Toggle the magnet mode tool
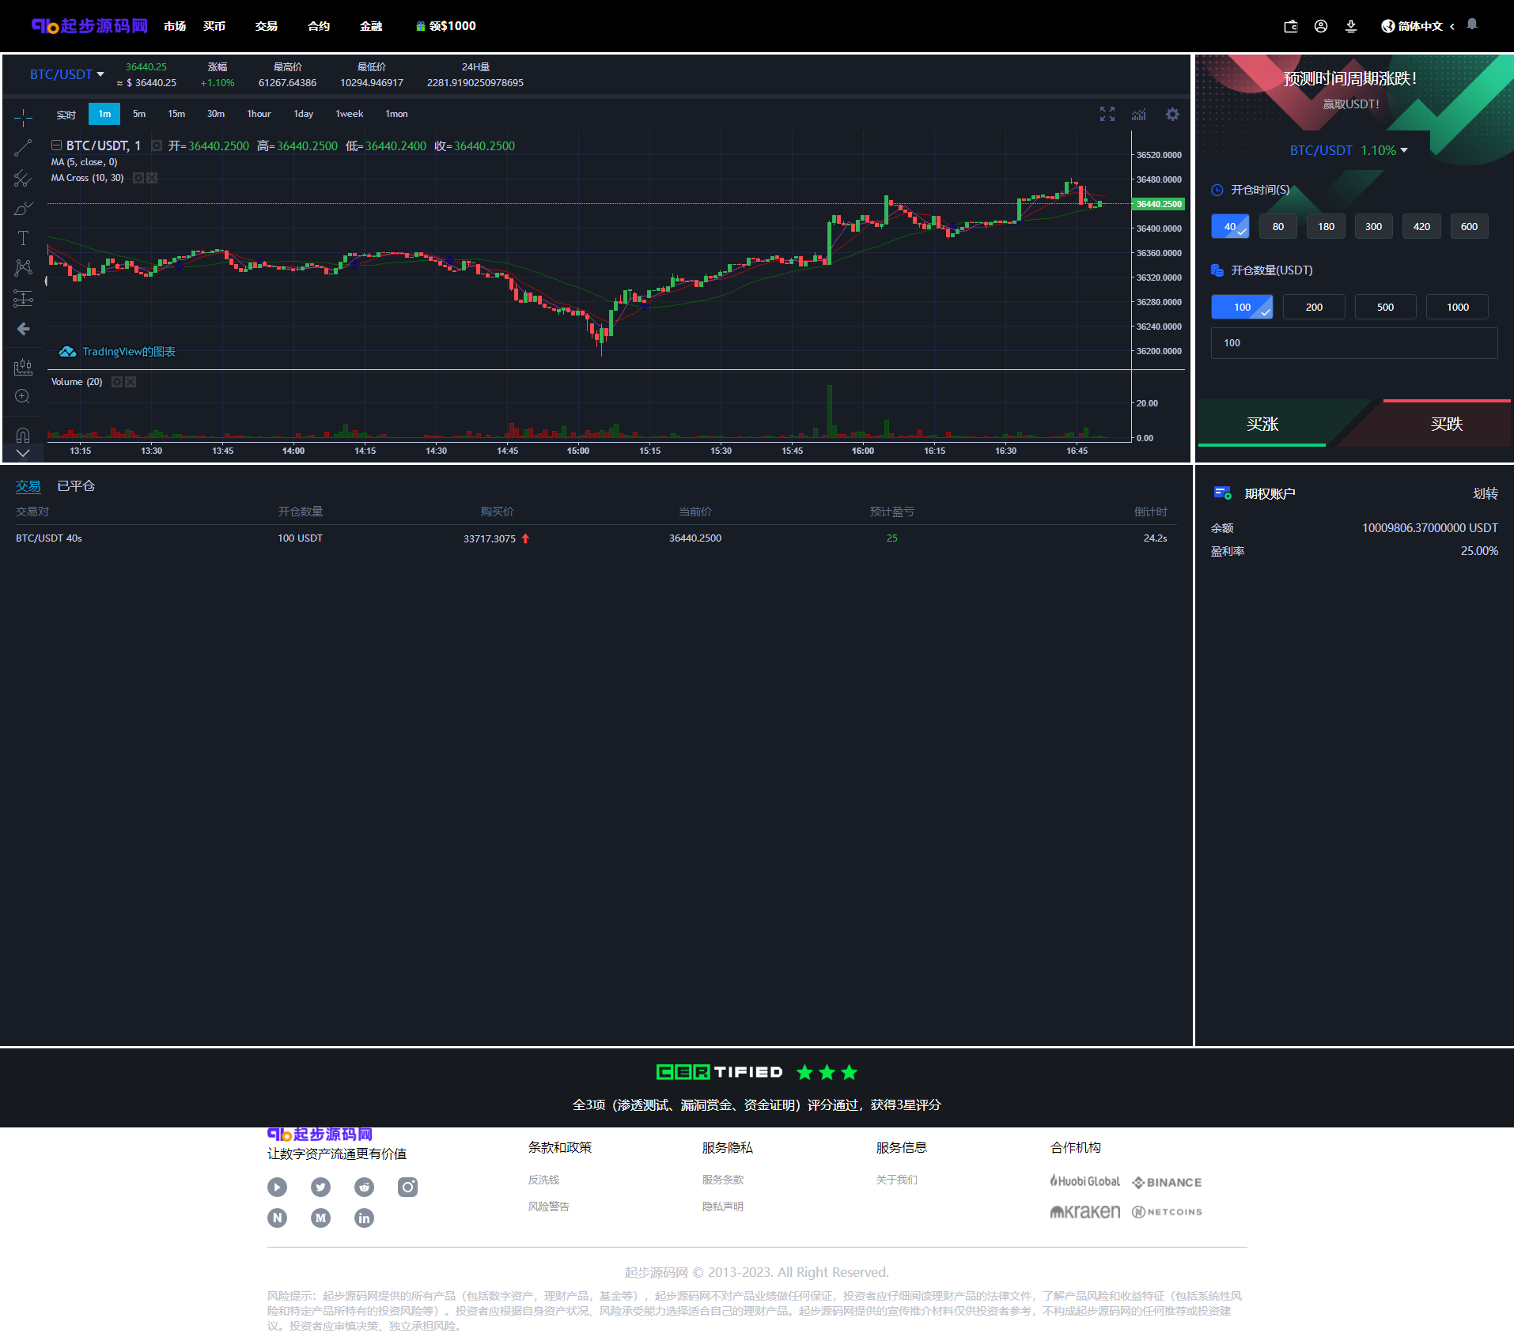 click(23, 435)
